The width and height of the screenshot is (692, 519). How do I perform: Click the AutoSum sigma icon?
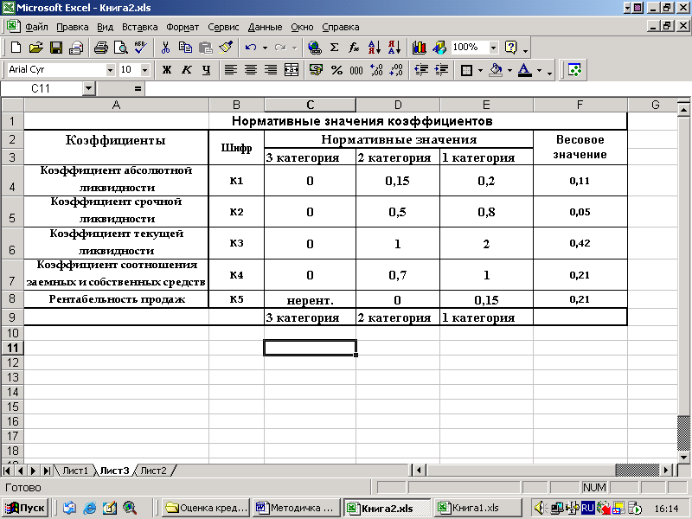click(x=334, y=48)
